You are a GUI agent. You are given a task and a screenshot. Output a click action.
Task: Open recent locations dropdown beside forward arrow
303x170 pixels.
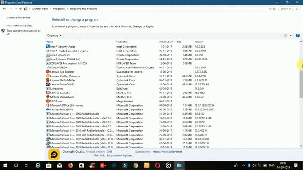point(16,9)
